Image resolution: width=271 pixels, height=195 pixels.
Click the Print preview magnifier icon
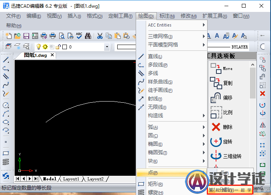tap(62, 36)
